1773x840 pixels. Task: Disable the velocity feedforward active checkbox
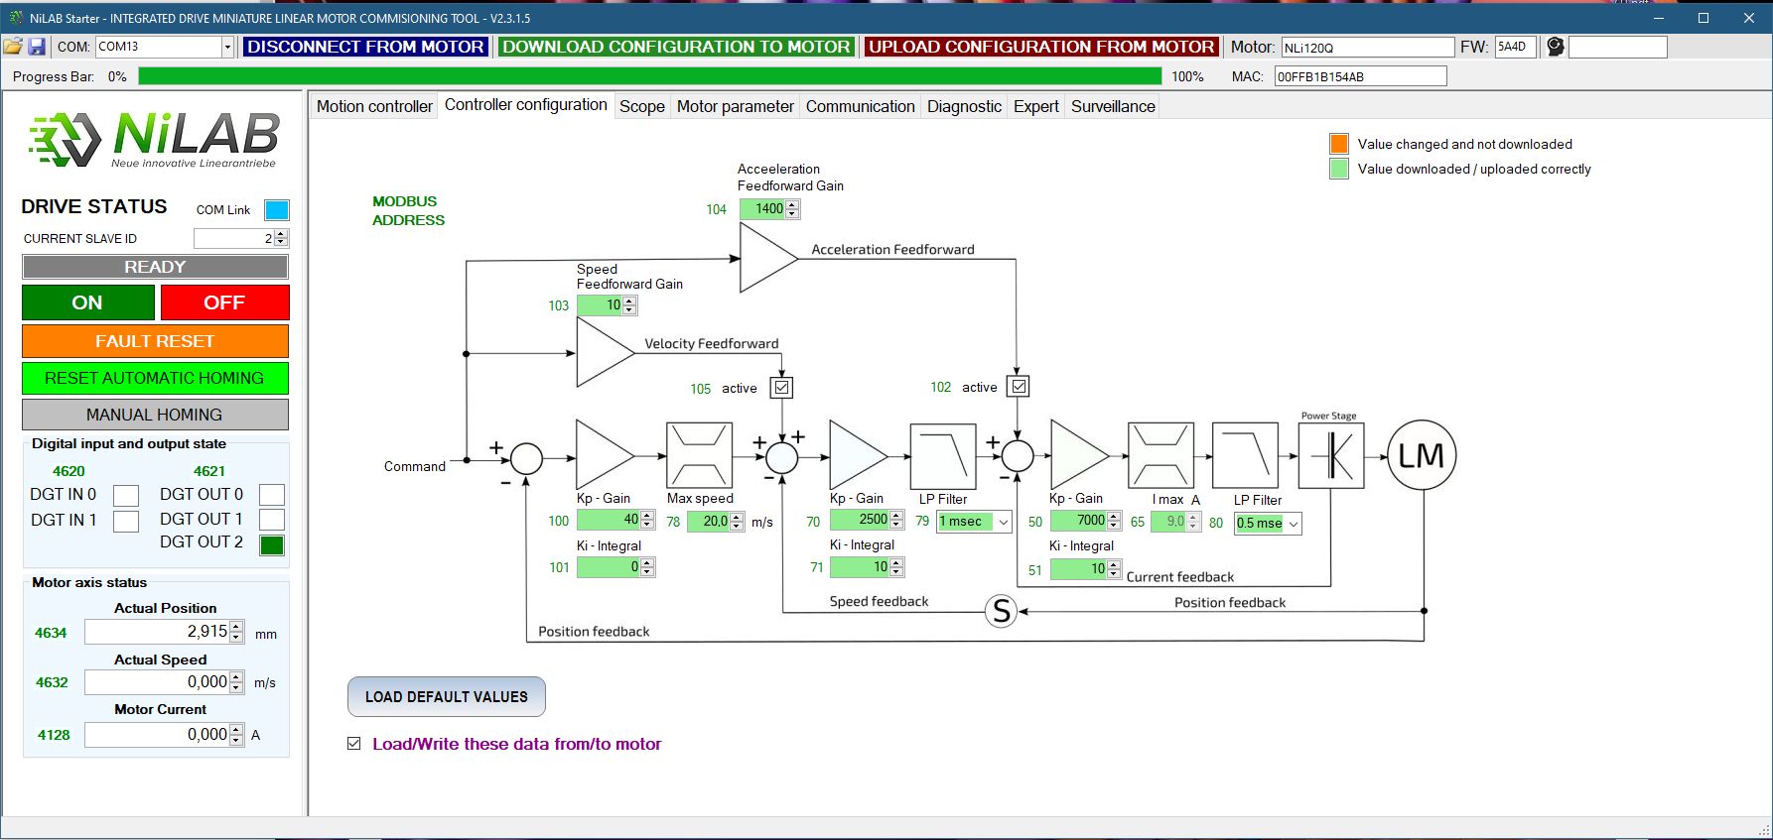(x=782, y=388)
